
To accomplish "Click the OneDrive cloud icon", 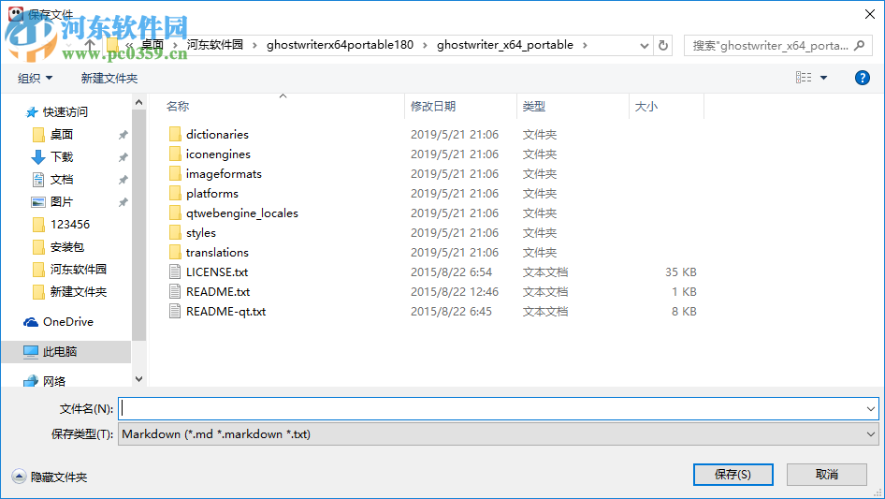I will [x=31, y=322].
